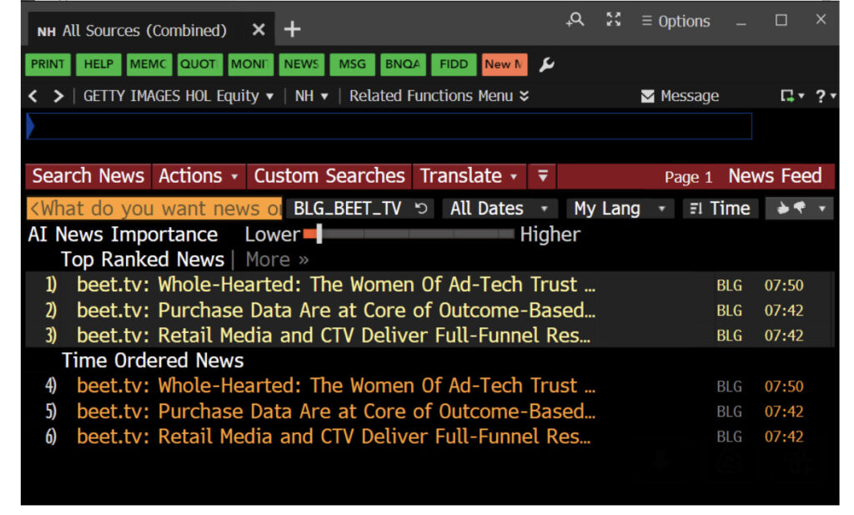Click the back navigation arrow
Image resolution: width=854 pixels, height=515 pixels.
33,96
